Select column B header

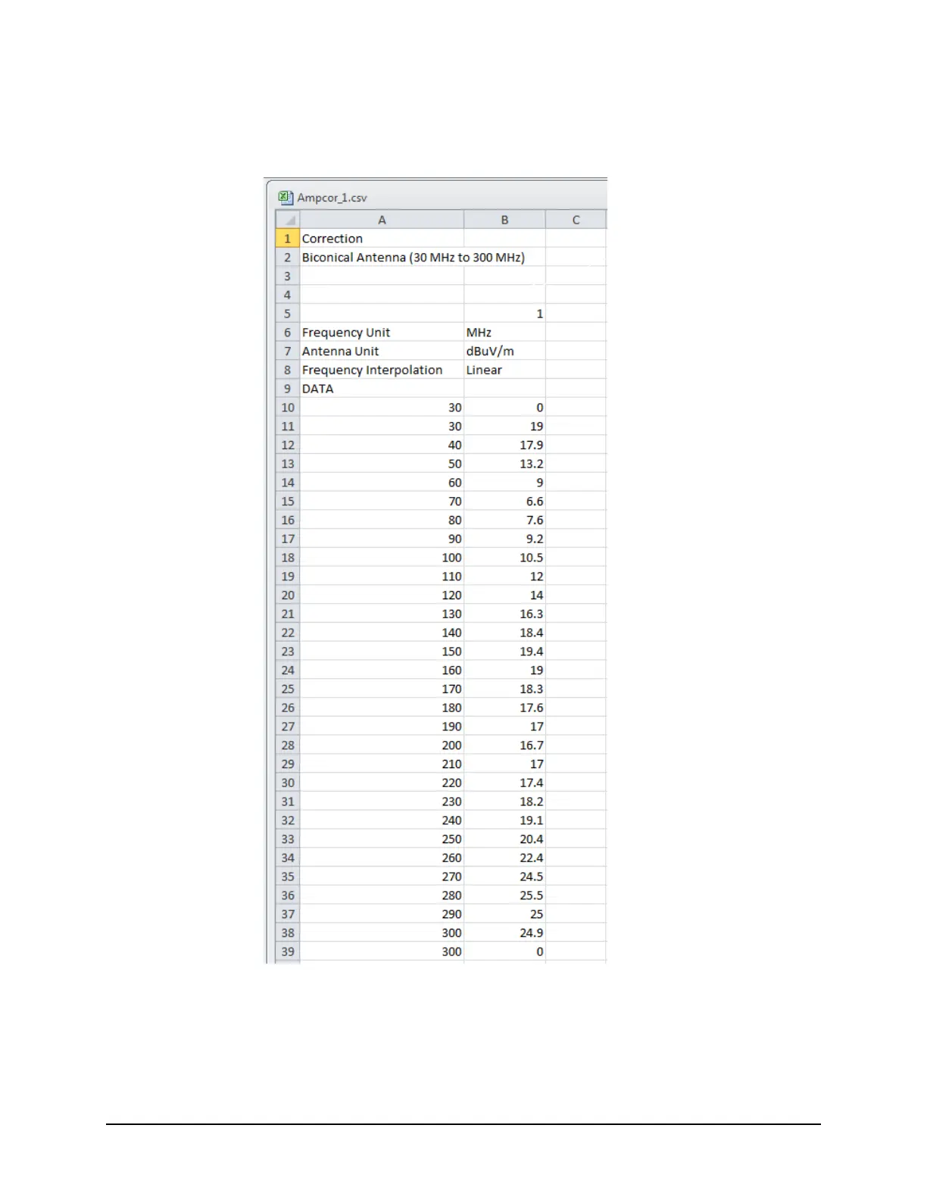(x=504, y=220)
